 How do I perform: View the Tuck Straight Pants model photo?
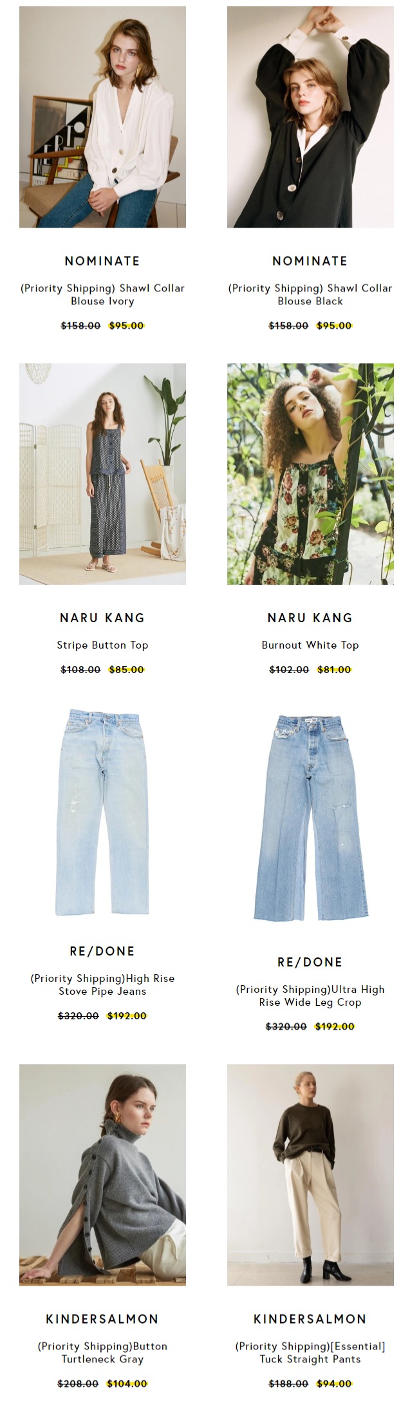[x=310, y=1175]
